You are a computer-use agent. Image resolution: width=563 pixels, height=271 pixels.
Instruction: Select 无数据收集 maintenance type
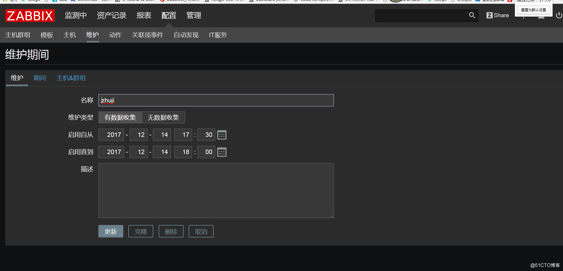click(163, 118)
